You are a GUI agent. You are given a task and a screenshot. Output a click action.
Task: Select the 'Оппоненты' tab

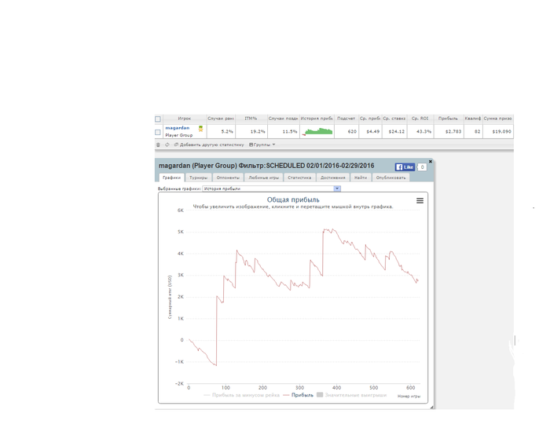coord(229,178)
